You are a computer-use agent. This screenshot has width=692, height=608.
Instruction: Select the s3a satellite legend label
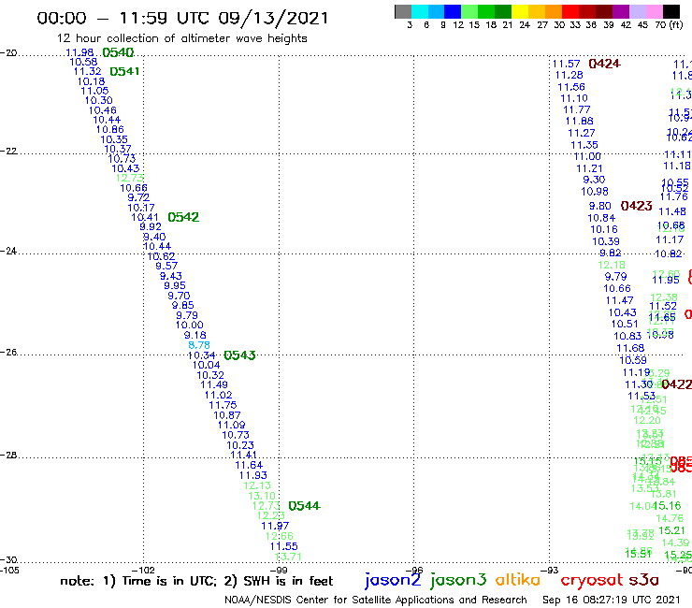[643, 580]
